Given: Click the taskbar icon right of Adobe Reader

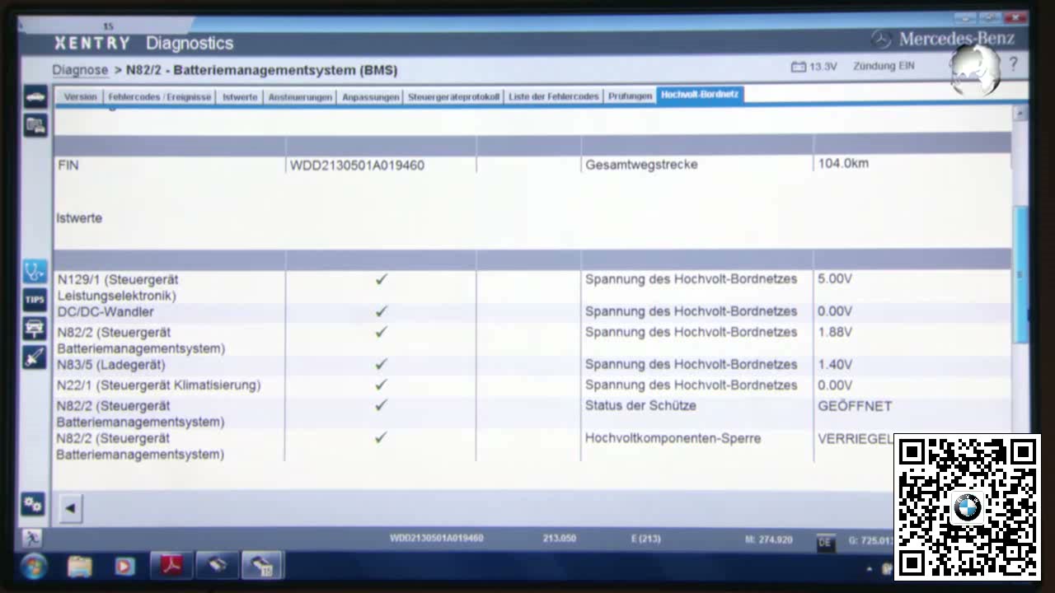Looking at the screenshot, I should (x=216, y=566).
